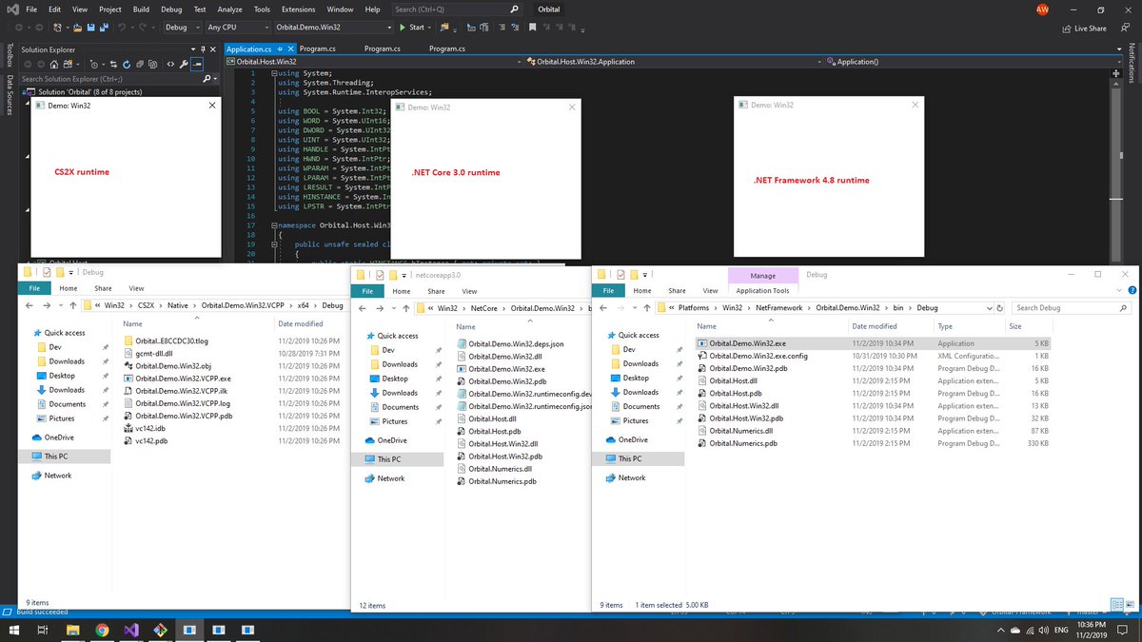The image size is (1142, 642).
Task: Open the Orbital.Host.Win32 project scope dropdown
Action: point(375,61)
